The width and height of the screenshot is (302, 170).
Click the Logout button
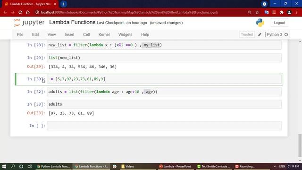(x=279, y=23)
